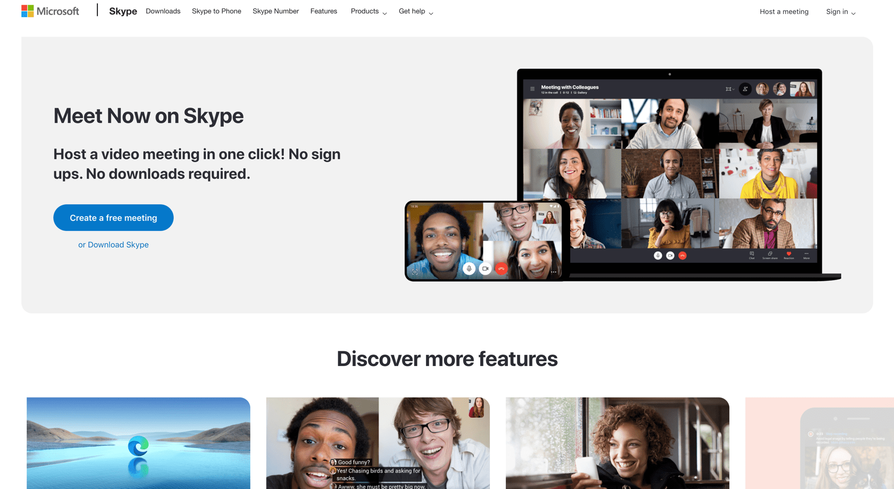Click the hero laptop and phone meeting image

point(623,175)
